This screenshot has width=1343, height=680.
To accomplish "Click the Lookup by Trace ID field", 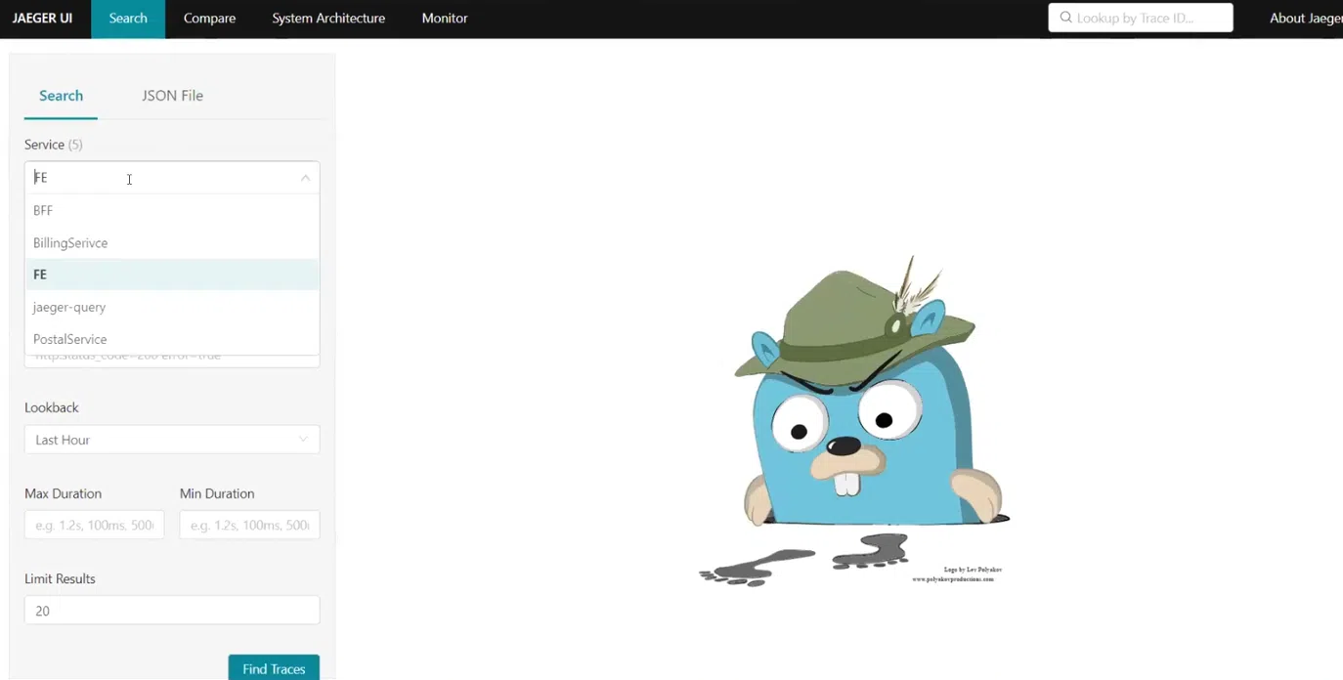I will point(1141,18).
